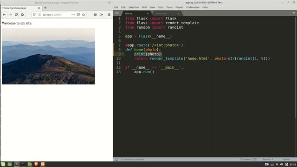Open Sublime Text File menu
The height and width of the screenshot is (167, 297).
click(116, 7)
